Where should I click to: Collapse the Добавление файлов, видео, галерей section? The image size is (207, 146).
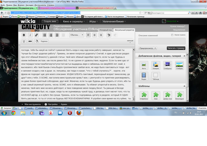coord(184,56)
